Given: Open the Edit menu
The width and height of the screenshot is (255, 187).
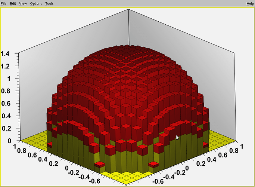Looking at the screenshot, I should click(x=13, y=3).
